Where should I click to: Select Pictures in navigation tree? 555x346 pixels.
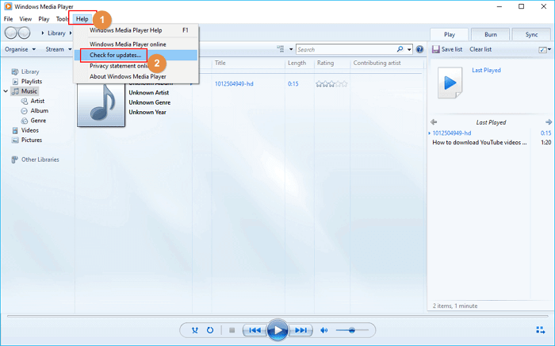[32, 140]
